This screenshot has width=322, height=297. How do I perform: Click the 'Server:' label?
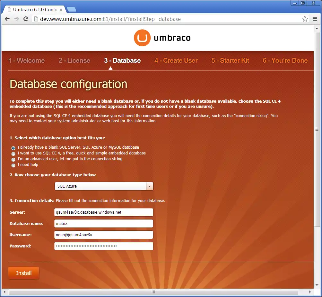pos(17,212)
